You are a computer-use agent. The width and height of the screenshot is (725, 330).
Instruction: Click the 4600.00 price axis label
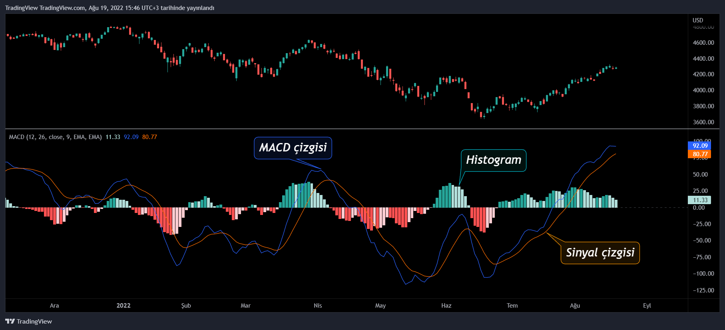coord(703,43)
